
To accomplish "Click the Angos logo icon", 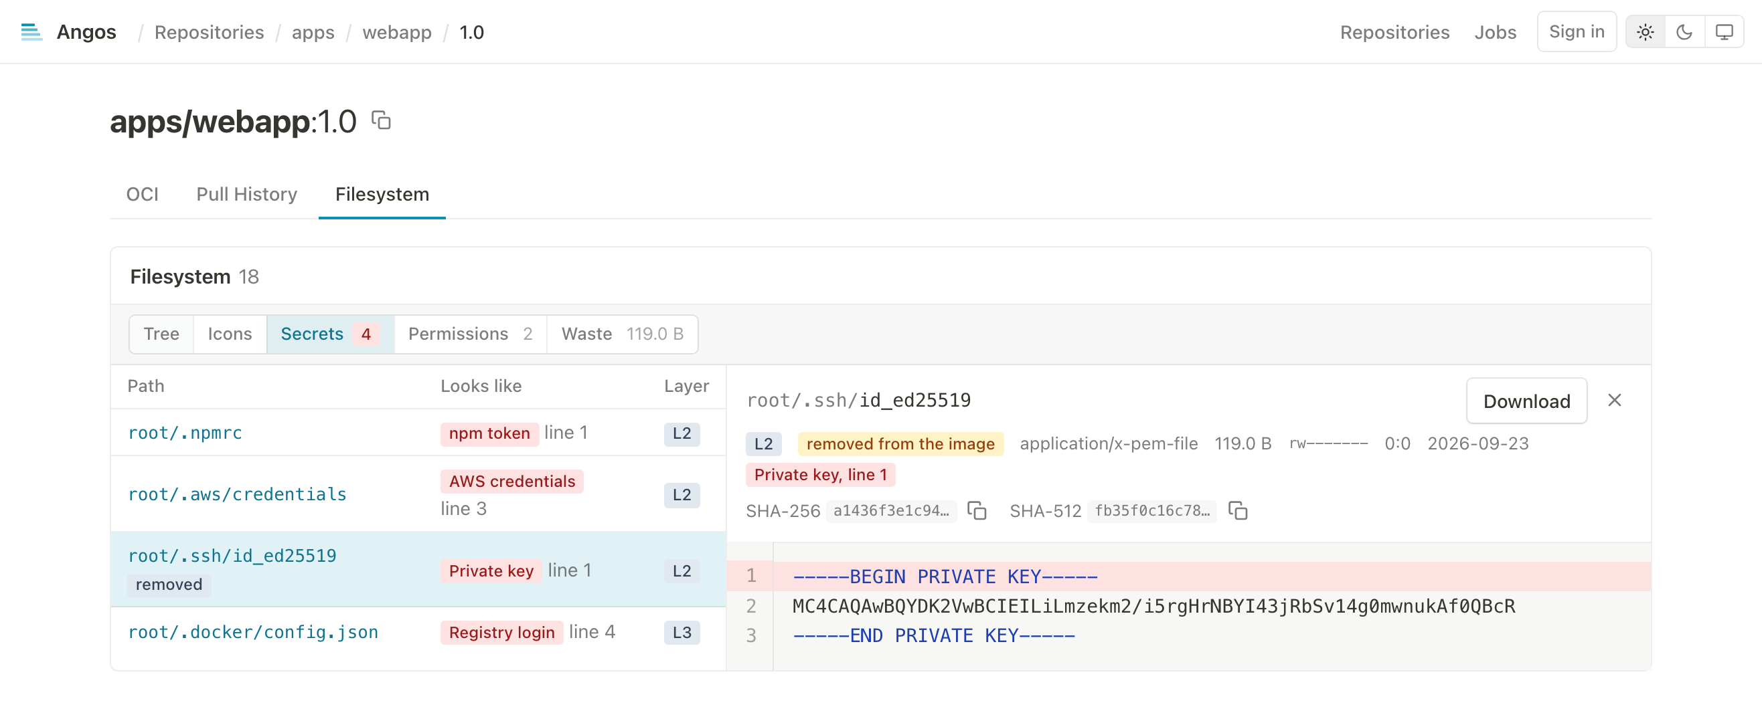I will click(x=31, y=32).
